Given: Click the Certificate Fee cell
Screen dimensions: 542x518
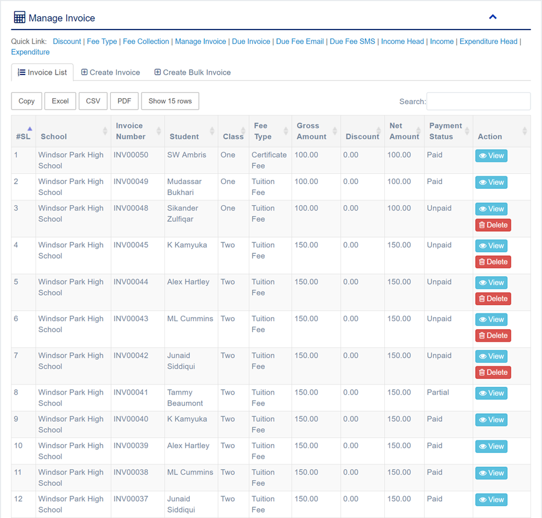Looking at the screenshot, I should [269, 160].
